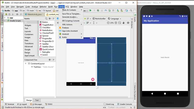Pick ToggleButton widget from Palette

[48, 25]
